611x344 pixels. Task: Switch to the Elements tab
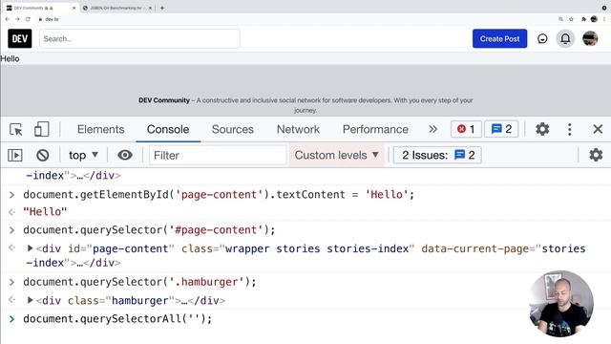coord(100,130)
